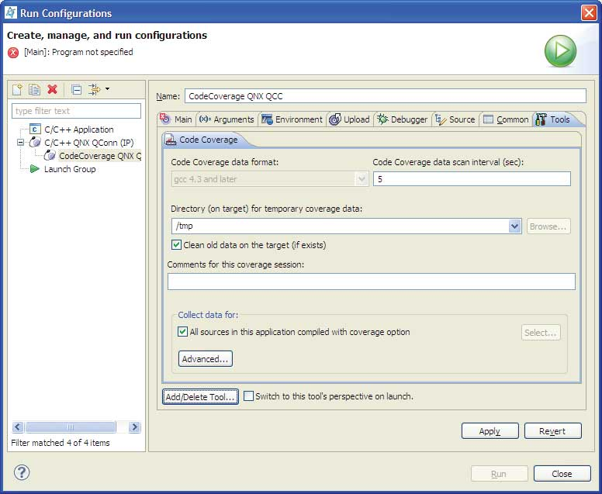The width and height of the screenshot is (602, 494).
Task: Click the Collapse All icon
Action: tap(76, 90)
